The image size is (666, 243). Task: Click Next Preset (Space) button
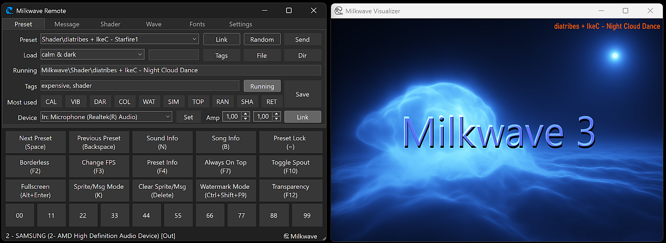click(36, 142)
